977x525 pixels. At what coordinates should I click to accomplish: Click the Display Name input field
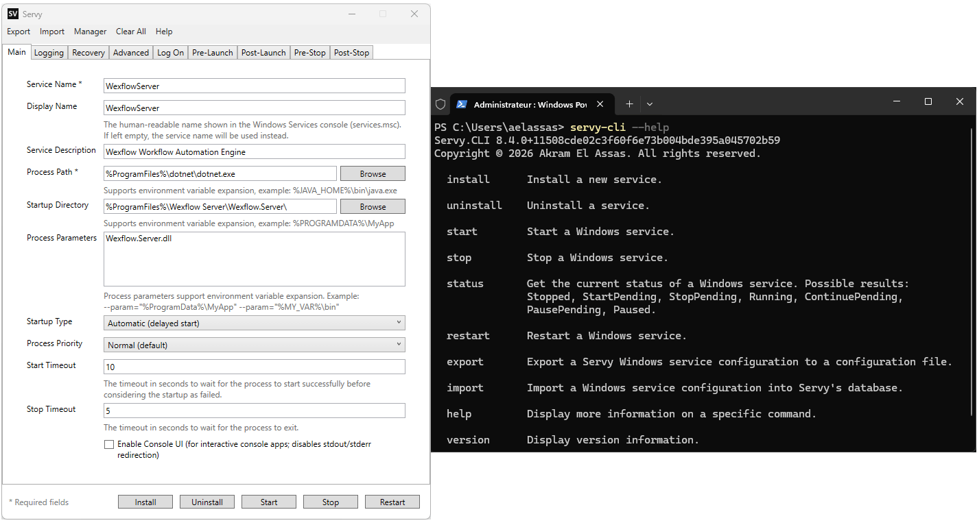255,108
